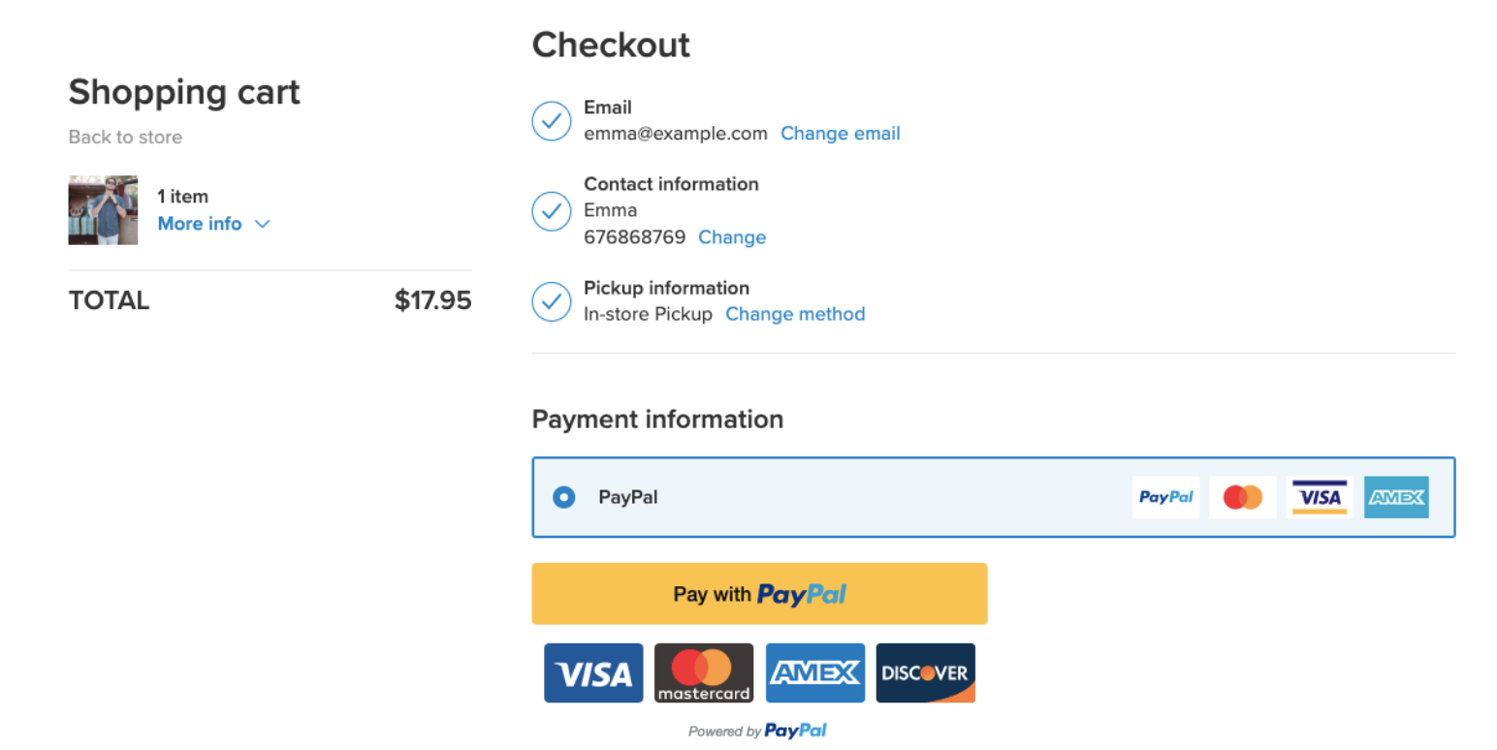This screenshot has width=1497, height=750.
Task: Click the Pay with PayPal button
Action: click(x=759, y=594)
